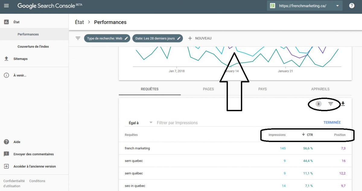Click position value 7,3
The height and width of the screenshot is (191, 362).
(x=343, y=148)
